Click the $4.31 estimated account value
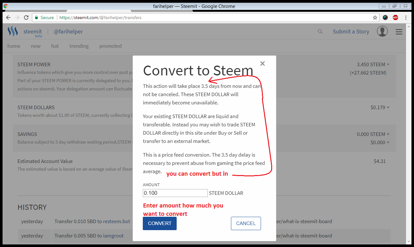414x247 pixels. [x=380, y=161]
